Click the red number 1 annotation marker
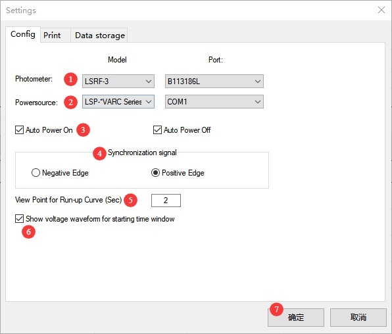392x334 pixels. click(70, 80)
